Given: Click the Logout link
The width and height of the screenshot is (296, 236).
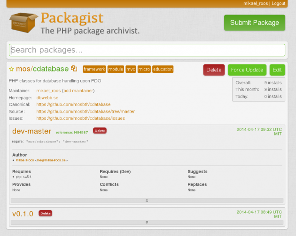Looking at the screenshot, I should tap(279, 3).
